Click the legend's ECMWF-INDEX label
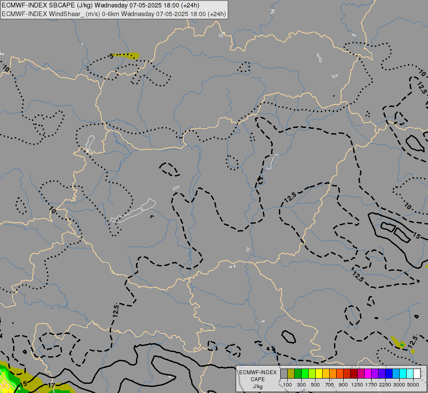 [258, 372]
